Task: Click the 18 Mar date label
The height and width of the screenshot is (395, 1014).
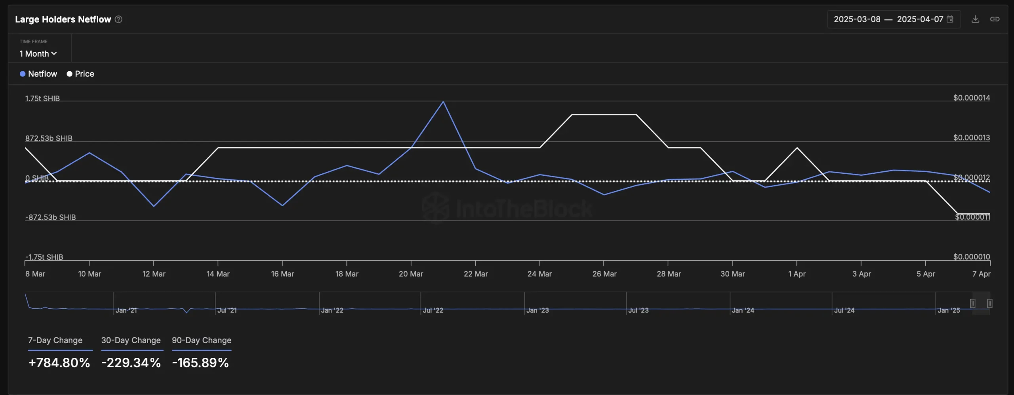Action: pos(347,274)
